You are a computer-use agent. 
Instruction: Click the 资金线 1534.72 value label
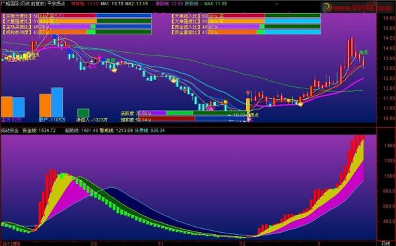[39, 131]
